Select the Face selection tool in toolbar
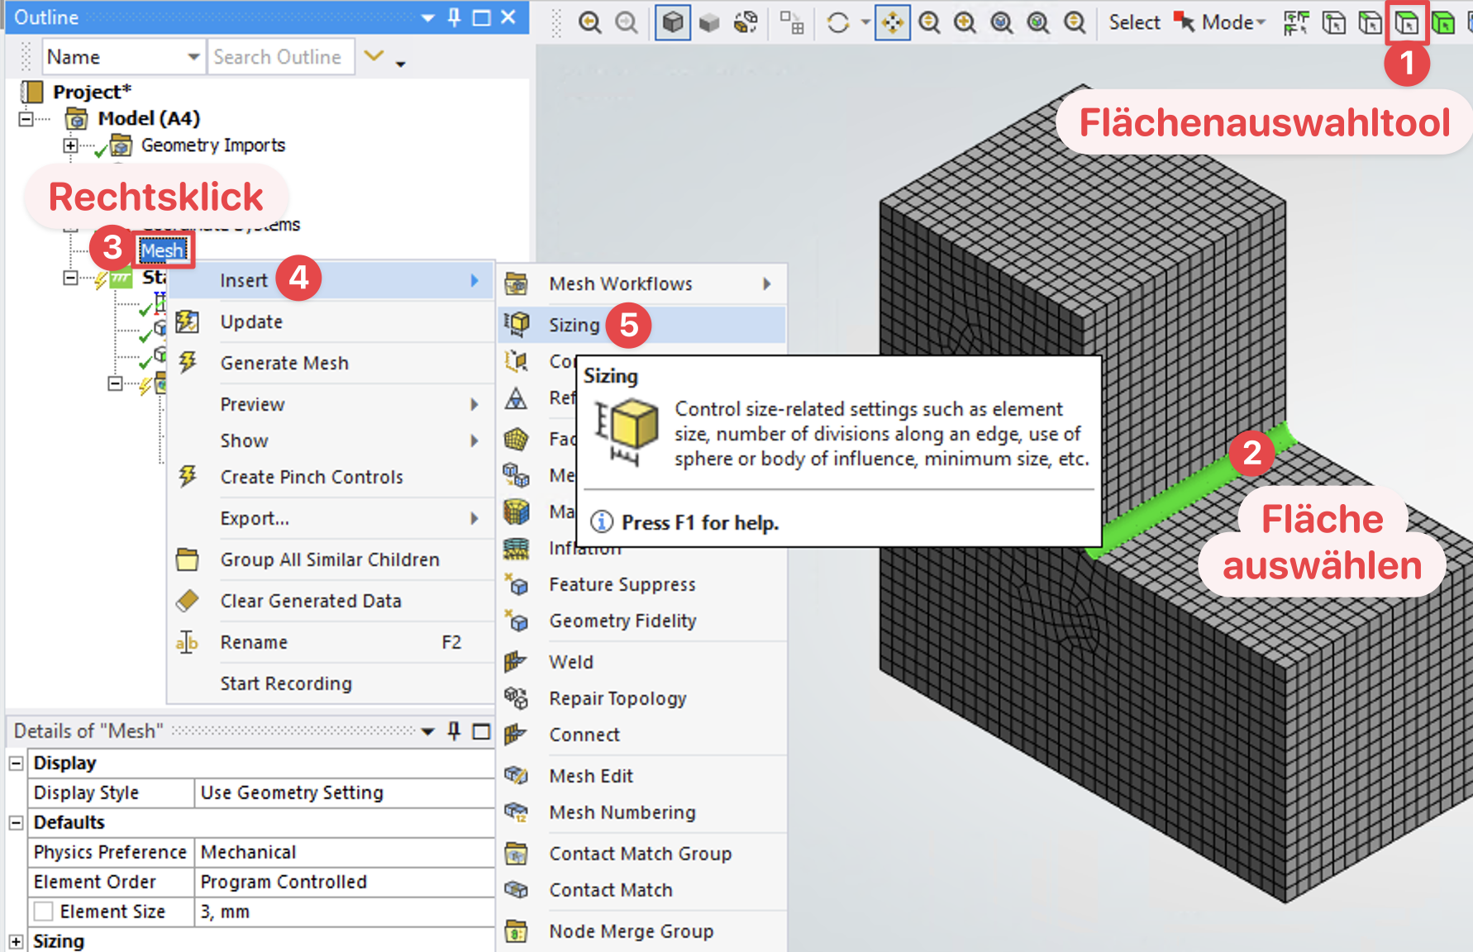Image resolution: width=1473 pixels, height=952 pixels. [x=1406, y=23]
